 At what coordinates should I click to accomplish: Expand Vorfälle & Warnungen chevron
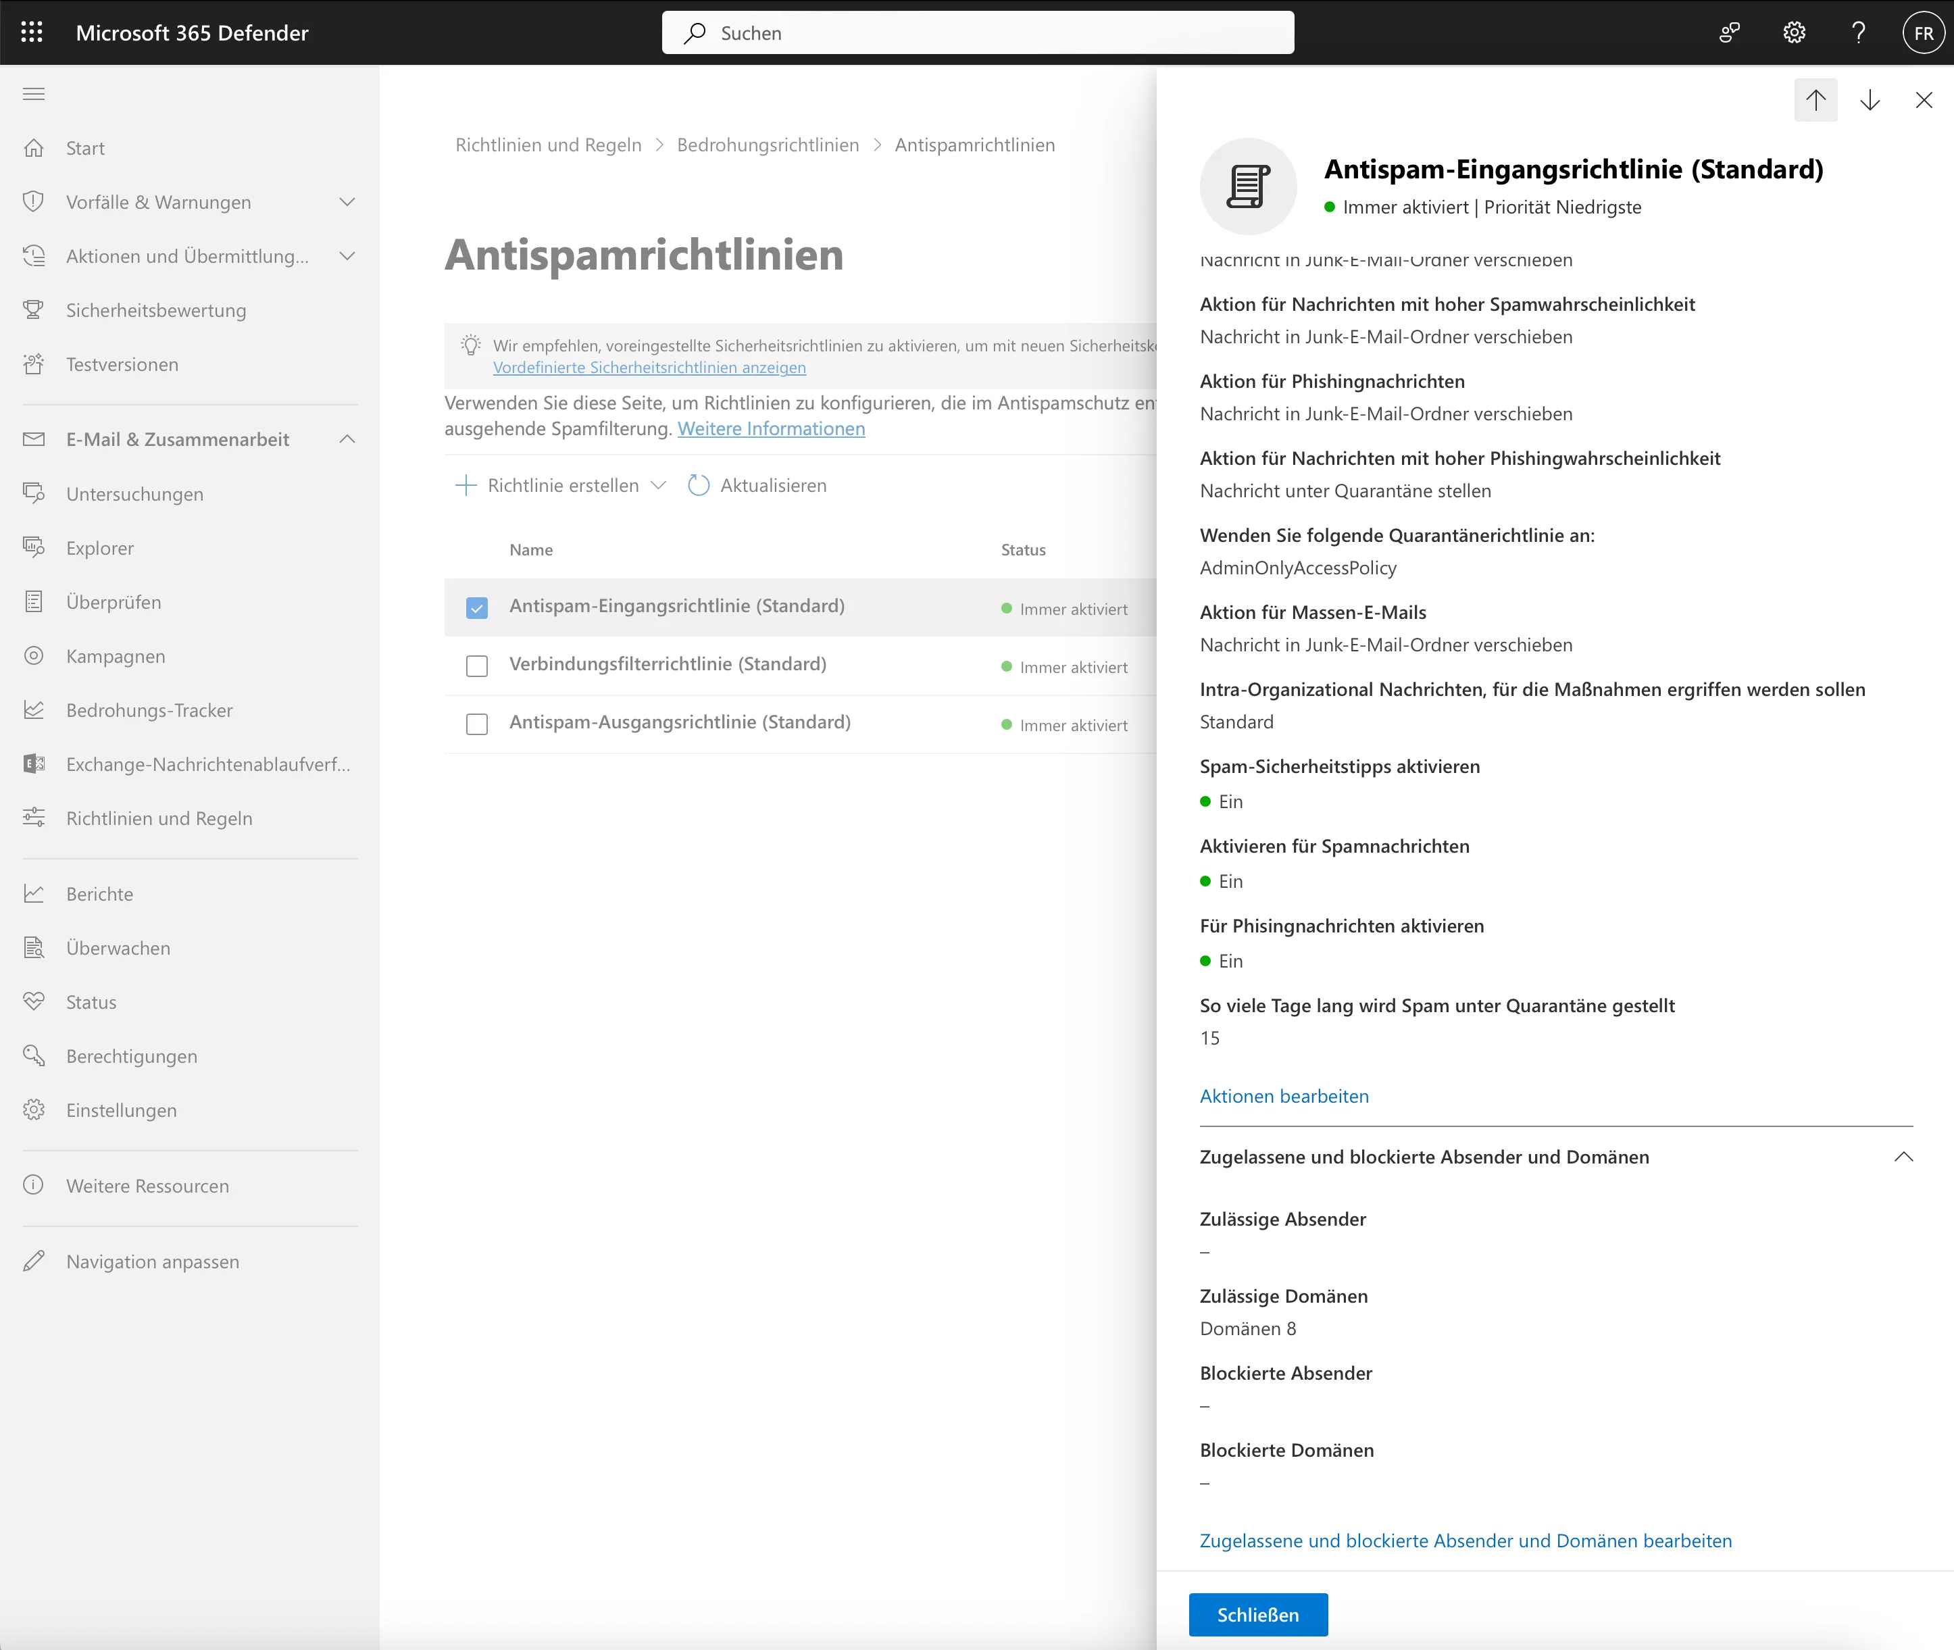tap(347, 202)
